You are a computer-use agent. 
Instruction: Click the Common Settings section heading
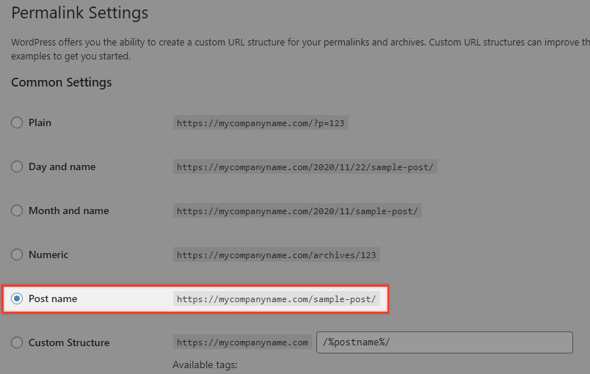(62, 82)
